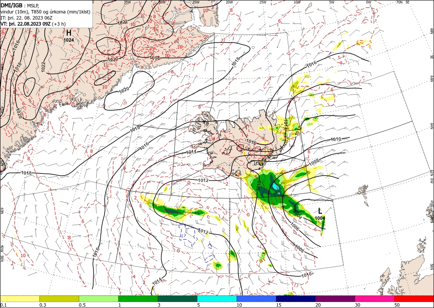Click the 1006 isobar label

click(295, 227)
